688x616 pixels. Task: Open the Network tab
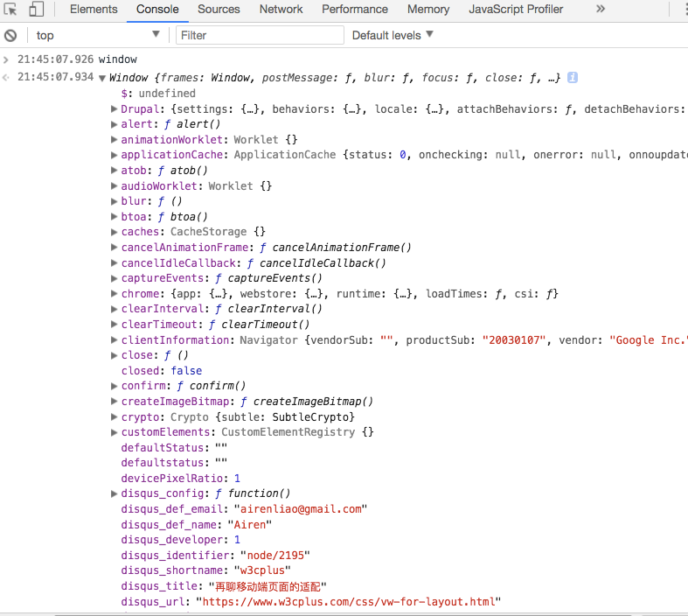pyautogui.click(x=281, y=10)
